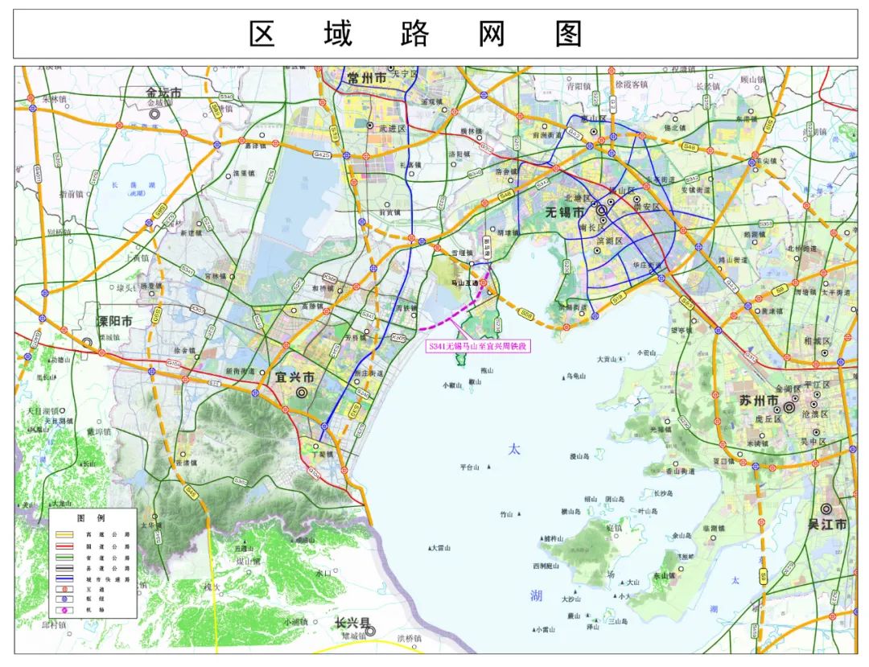This screenshot has width=869, height=667.
Task: Click the 张渚镇 town label
Action: [x=186, y=462]
